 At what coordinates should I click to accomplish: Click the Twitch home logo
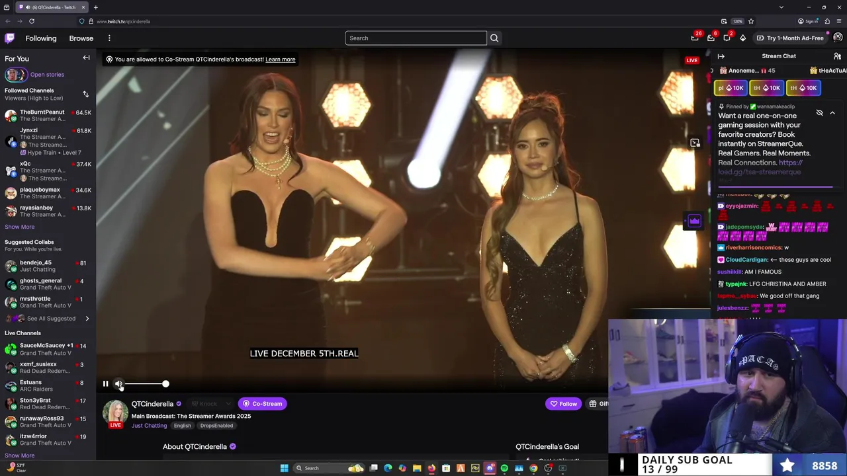click(9, 38)
